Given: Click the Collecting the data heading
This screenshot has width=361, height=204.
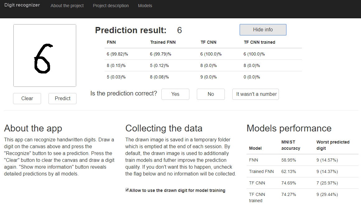Looking at the screenshot, I should 164,128.
